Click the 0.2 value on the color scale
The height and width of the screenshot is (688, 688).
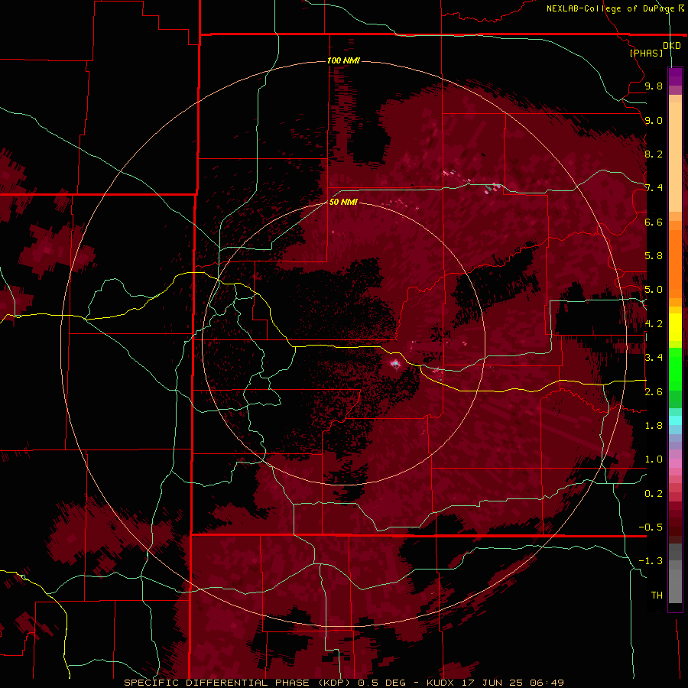point(654,494)
